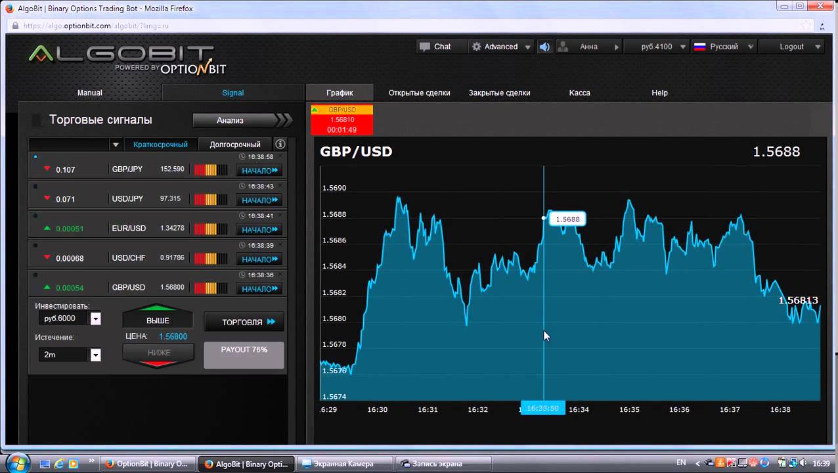Click the green up arrow for EUR/USD
Screen dimensions: 838x473
pyautogui.click(x=47, y=228)
